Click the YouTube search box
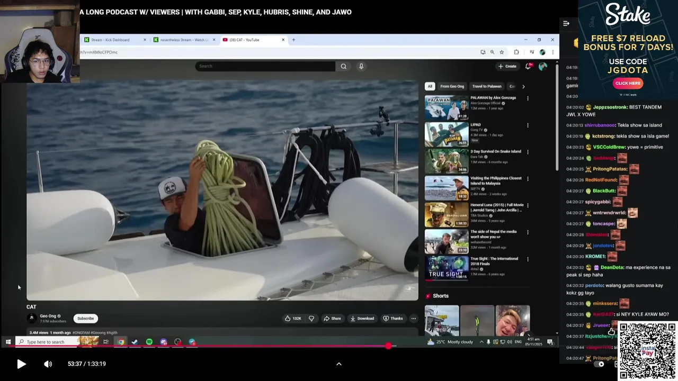This screenshot has height=381, width=678. click(265, 66)
